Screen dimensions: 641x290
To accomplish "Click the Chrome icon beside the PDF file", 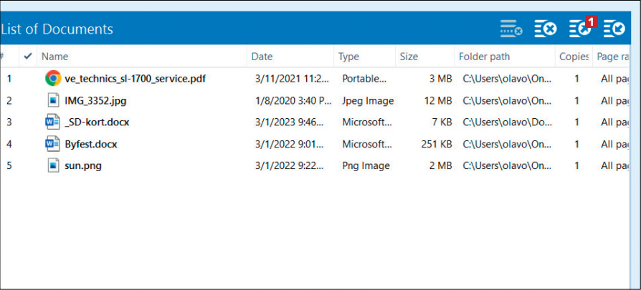I will coord(52,78).
